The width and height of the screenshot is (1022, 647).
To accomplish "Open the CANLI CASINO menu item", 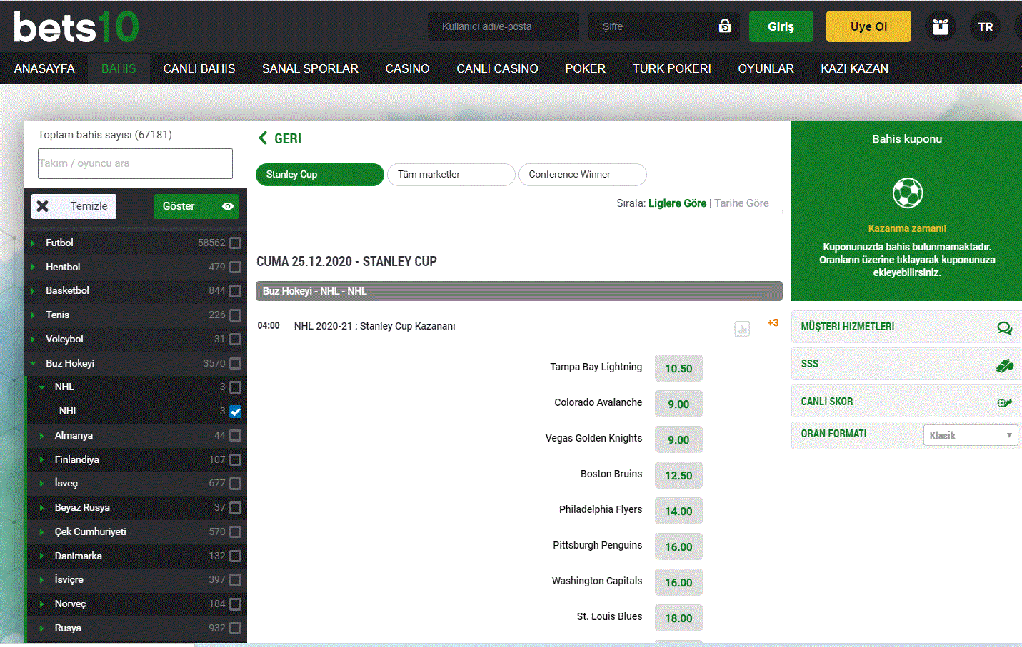I will [x=497, y=68].
